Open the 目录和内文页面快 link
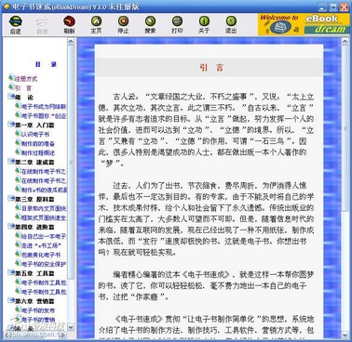Viewport: 352px width, 342px height. click(44, 208)
